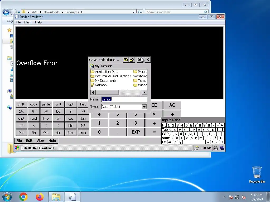Toggle the hyp function key

click(x=46, y=119)
